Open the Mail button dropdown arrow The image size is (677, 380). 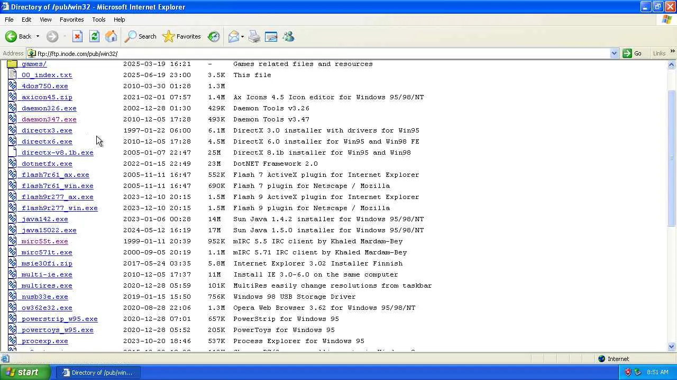[242, 36]
